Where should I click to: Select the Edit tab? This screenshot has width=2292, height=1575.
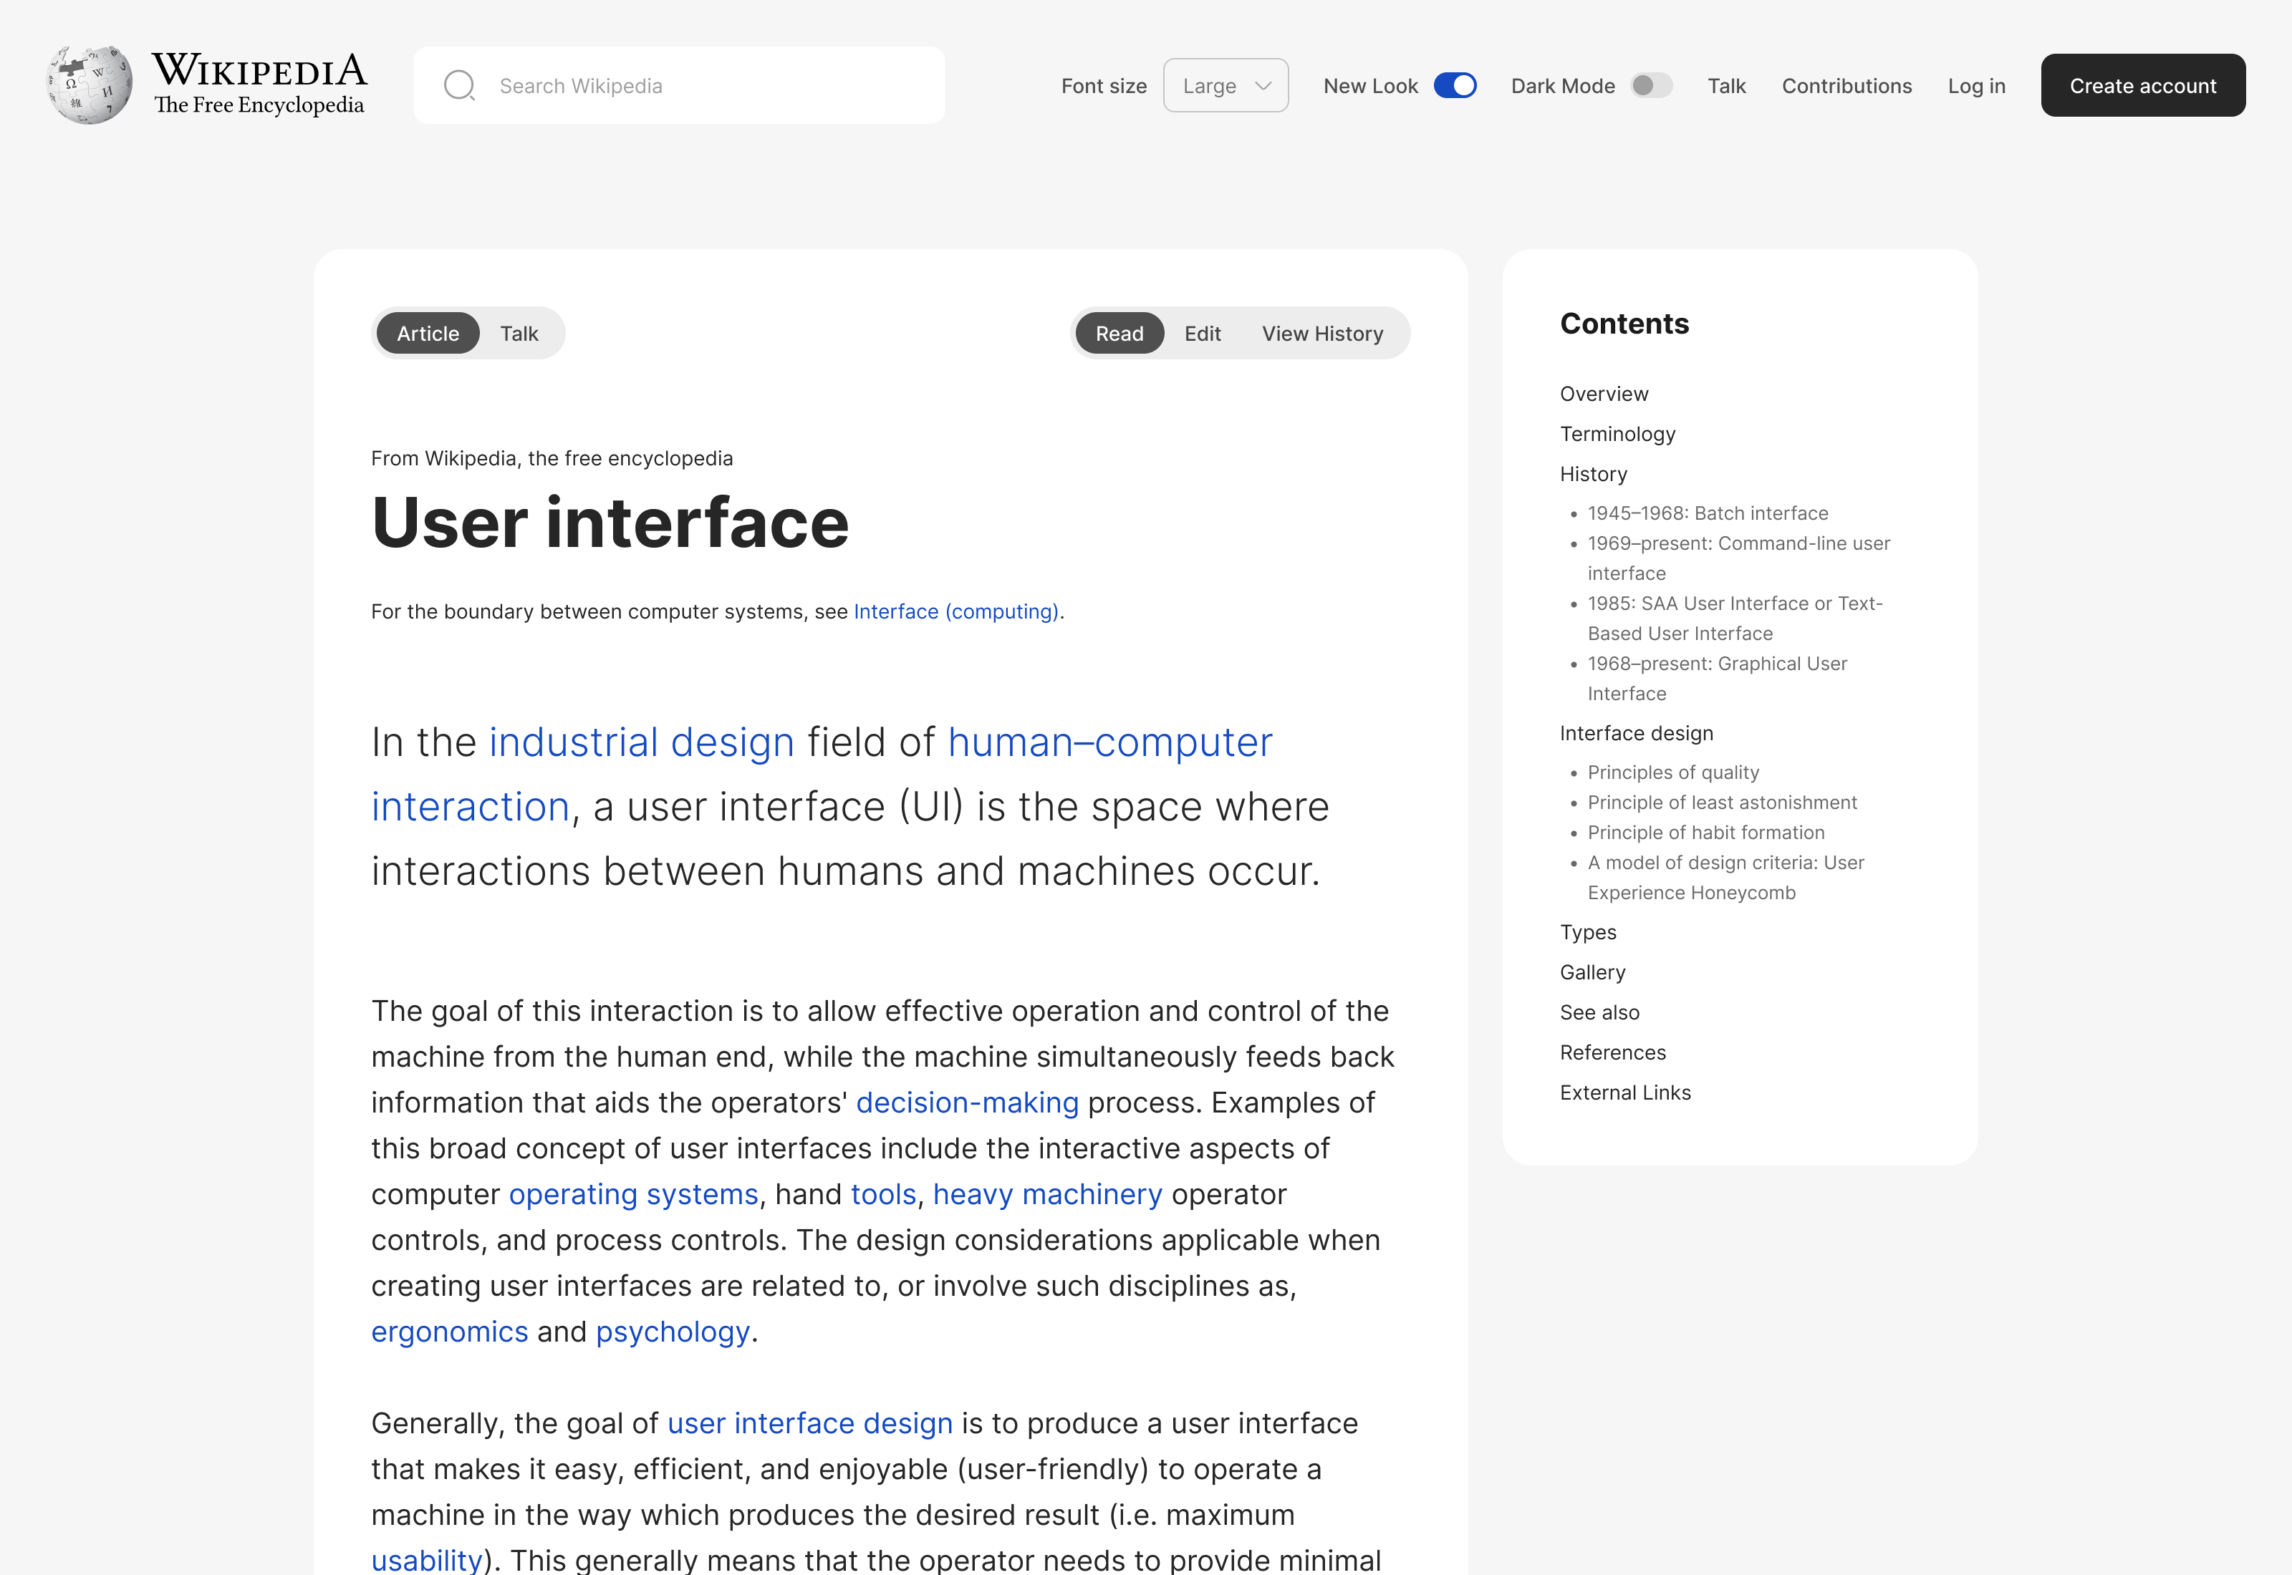[1201, 334]
